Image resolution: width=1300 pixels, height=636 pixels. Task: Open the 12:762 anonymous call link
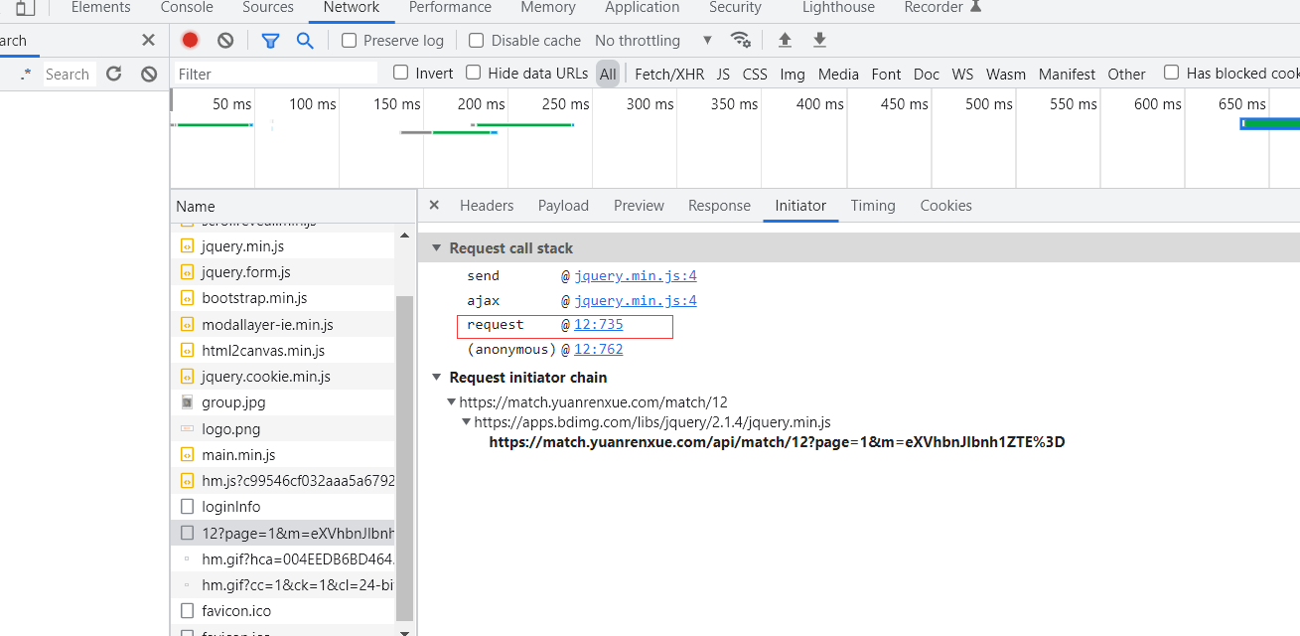[x=599, y=350]
